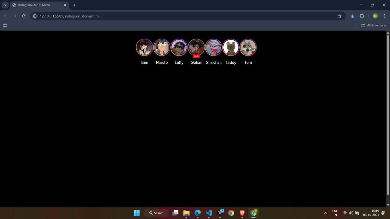Restore down the Chrome window
Viewport: 390px width, 219px height.
click(372, 5)
